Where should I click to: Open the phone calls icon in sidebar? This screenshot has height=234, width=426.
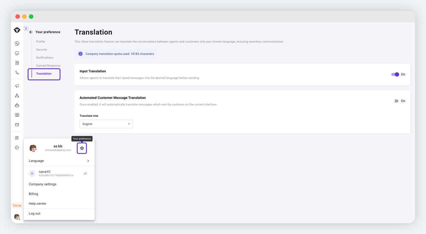click(17, 73)
